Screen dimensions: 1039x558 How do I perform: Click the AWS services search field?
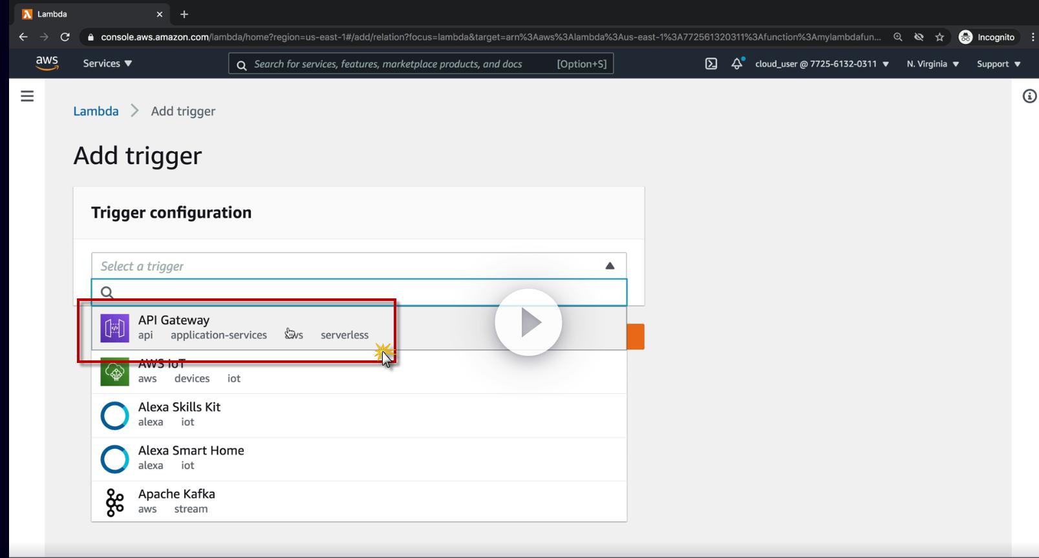tap(421, 64)
